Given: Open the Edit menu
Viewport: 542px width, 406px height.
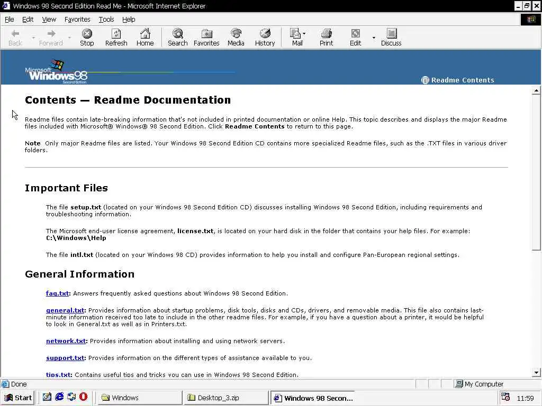Looking at the screenshot, I should click(x=28, y=20).
